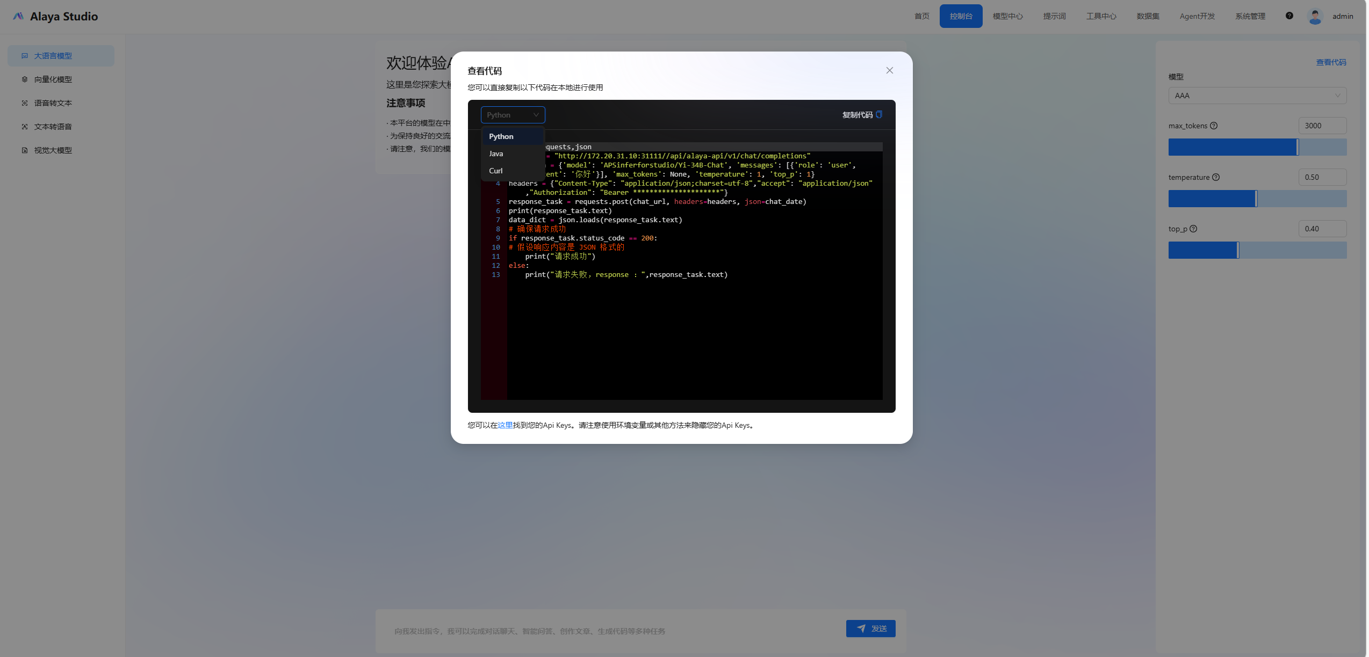The width and height of the screenshot is (1369, 657).
Task: Open the AAA model dropdown
Action: point(1257,96)
